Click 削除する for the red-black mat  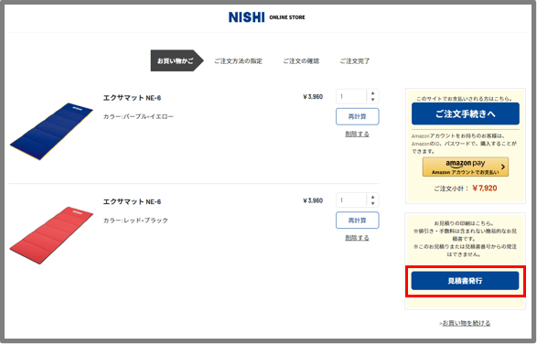pyautogui.click(x=357, y=238)
